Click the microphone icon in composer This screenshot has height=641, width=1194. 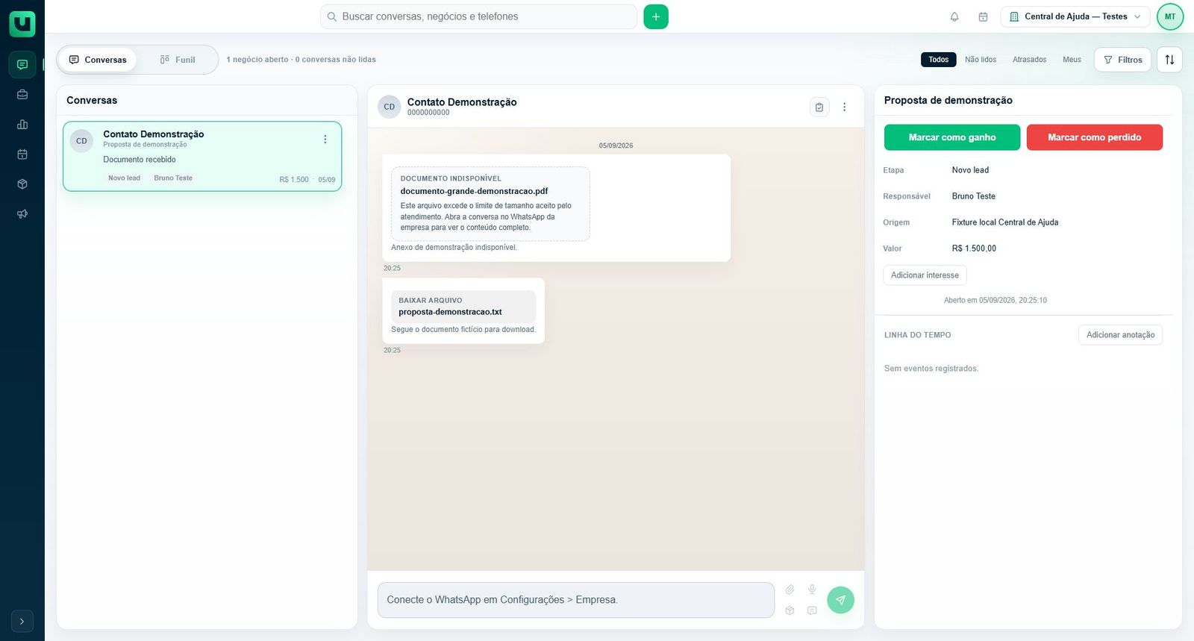[812, 590]
